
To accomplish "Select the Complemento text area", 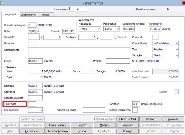I will coord(79,52).
